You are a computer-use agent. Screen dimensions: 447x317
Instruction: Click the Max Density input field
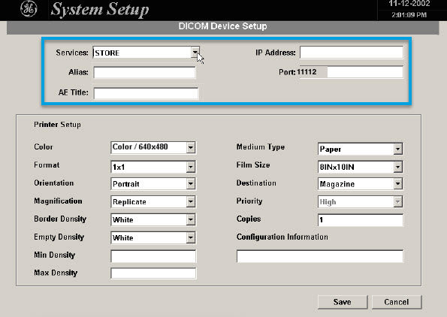153,273
